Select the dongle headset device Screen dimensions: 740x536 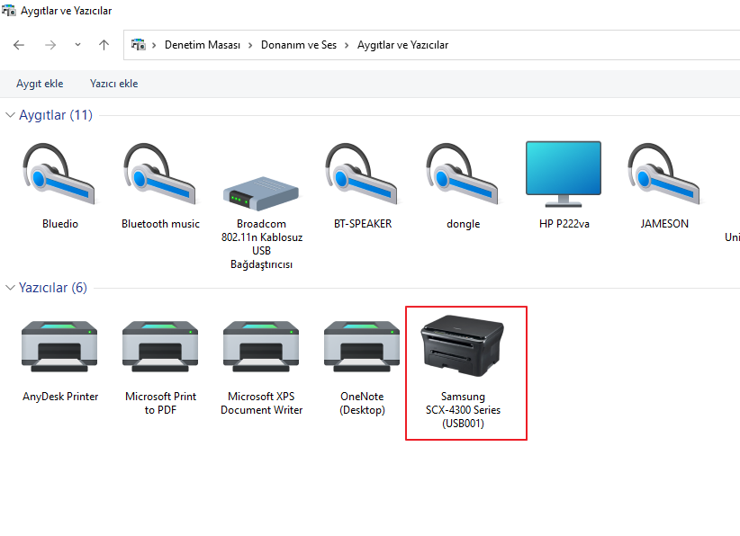[x=463, y=175]
